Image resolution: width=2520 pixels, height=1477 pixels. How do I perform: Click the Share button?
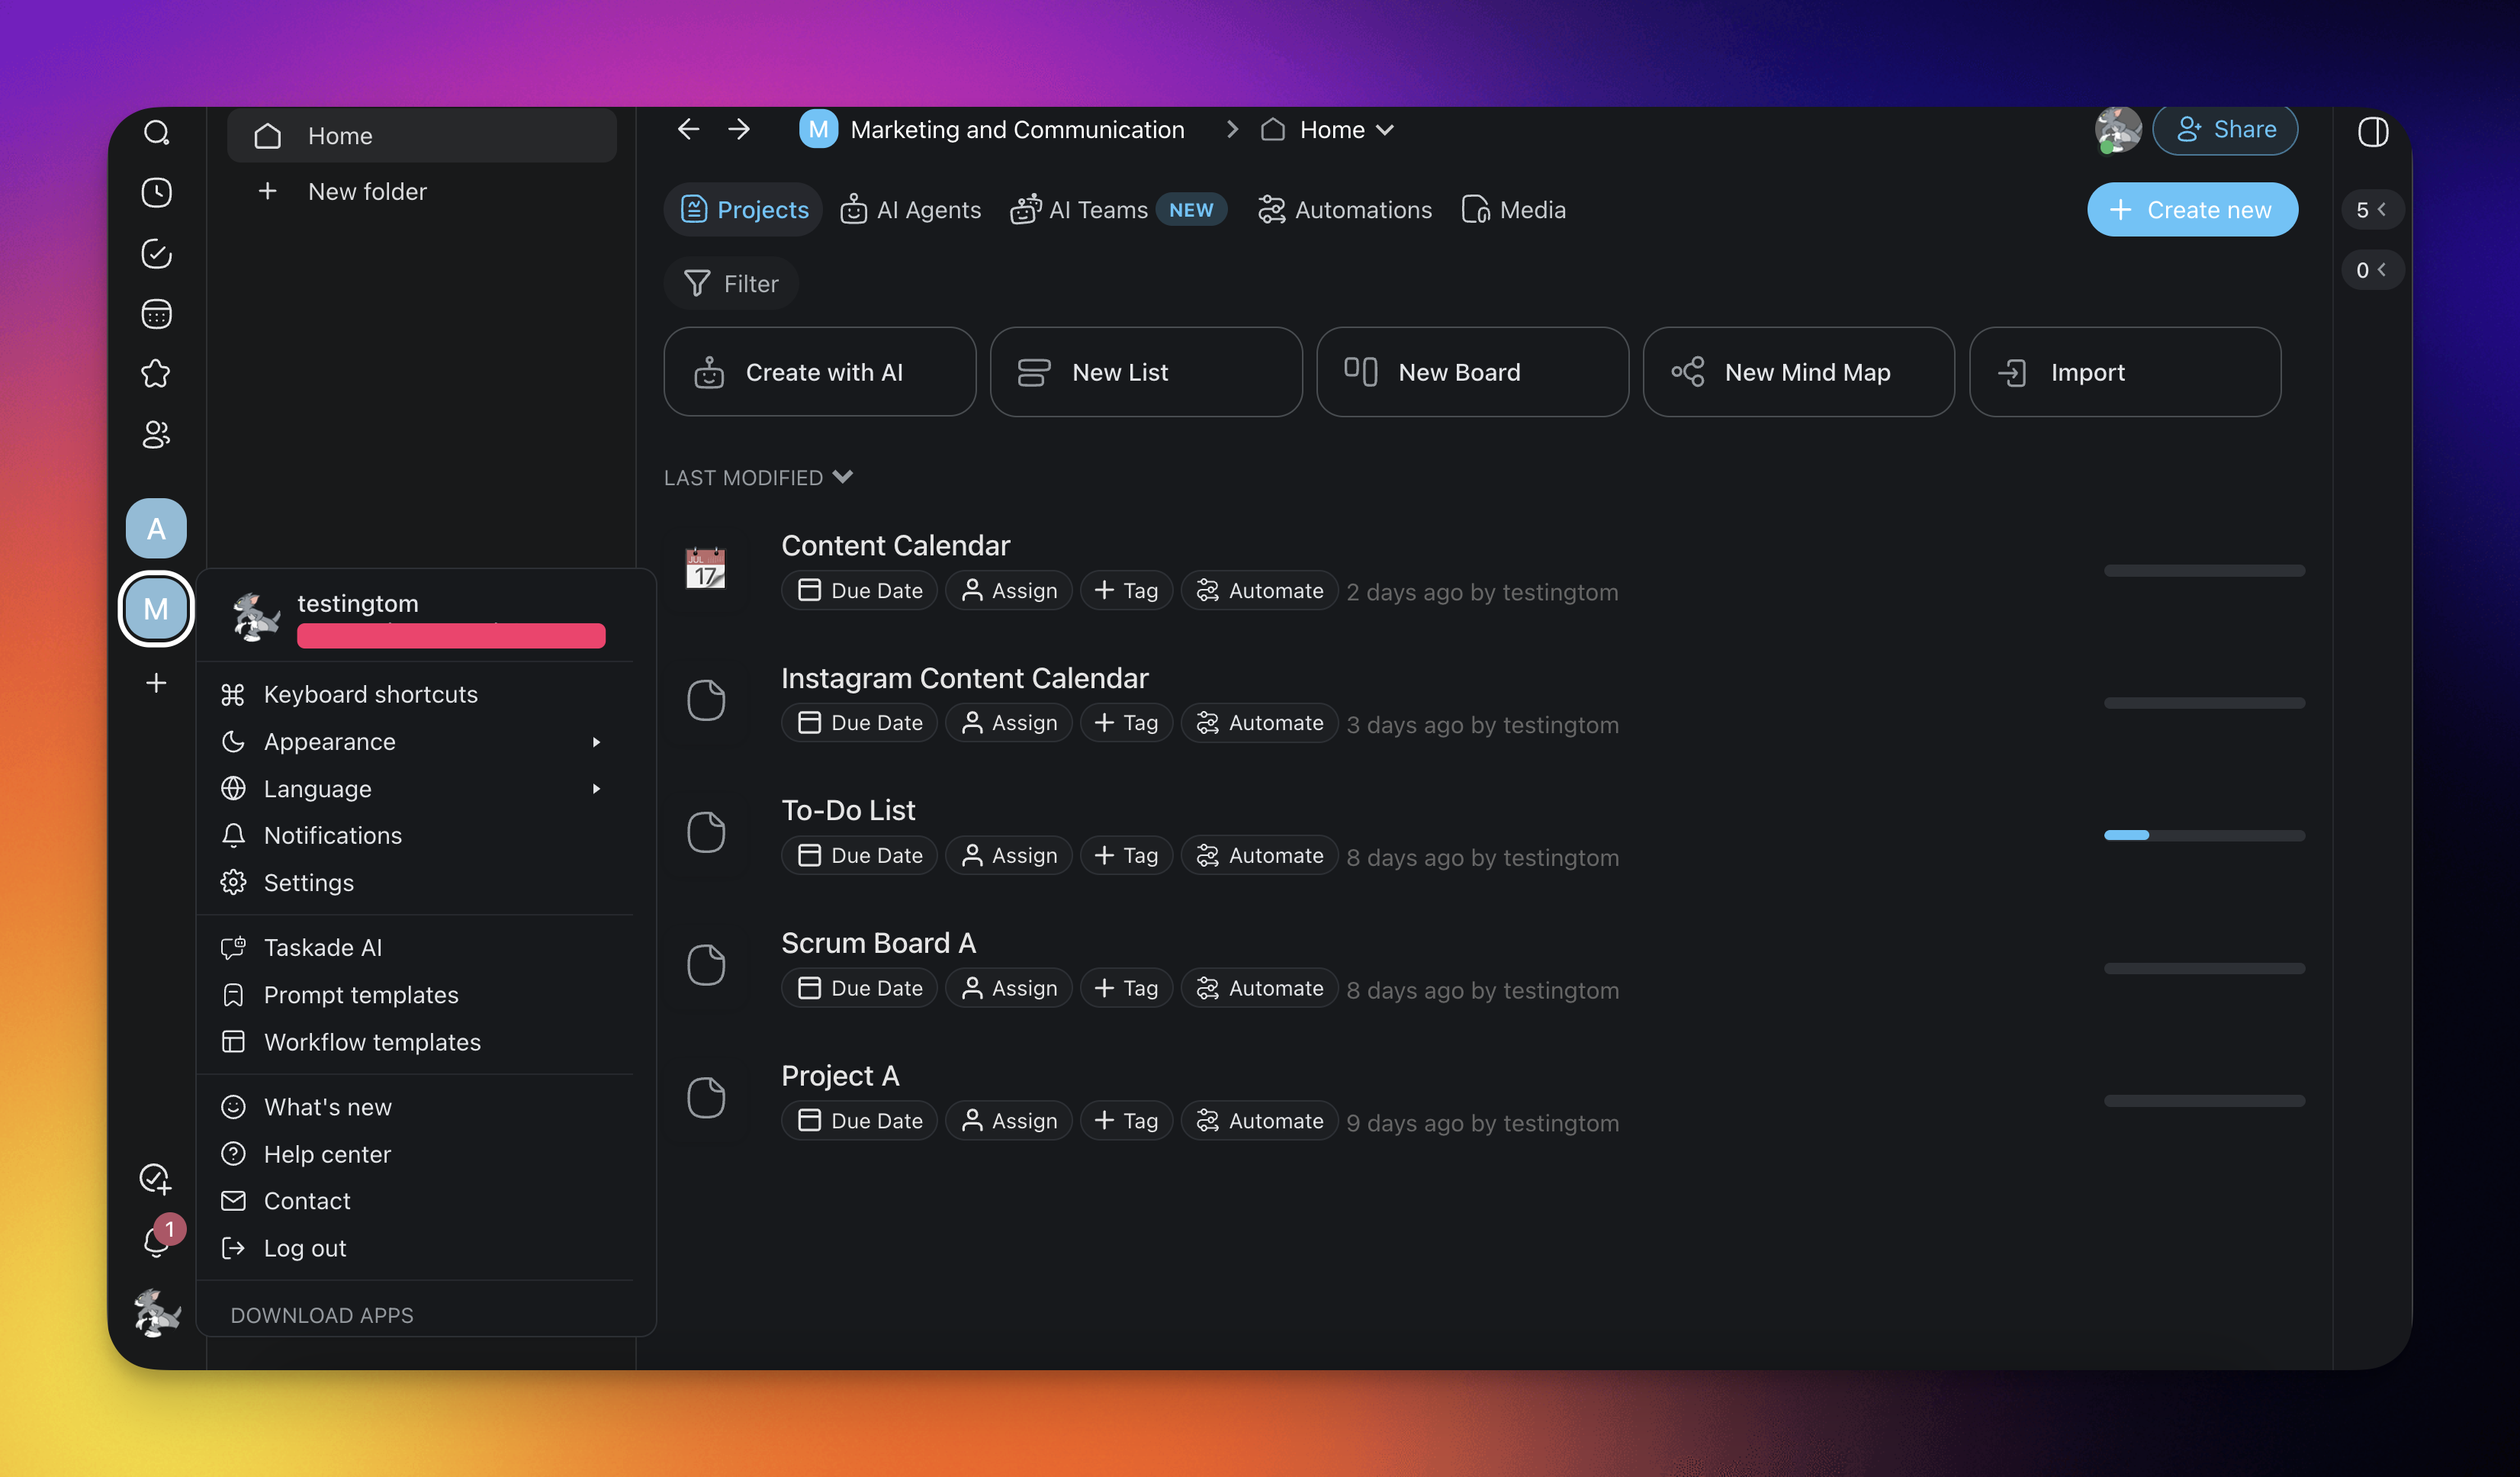2225,129
